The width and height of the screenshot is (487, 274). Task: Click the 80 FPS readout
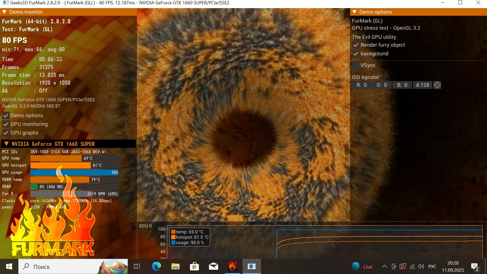(x=14, y=40)
